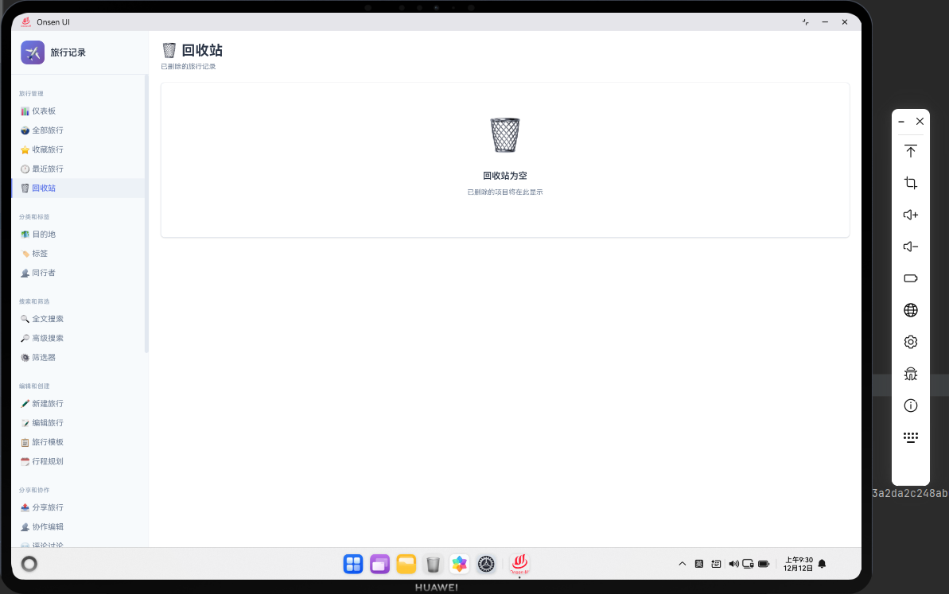Open 高级搜索 advanced search
The width and height of the screenshot is (949, 594).
tap(46, 337)
